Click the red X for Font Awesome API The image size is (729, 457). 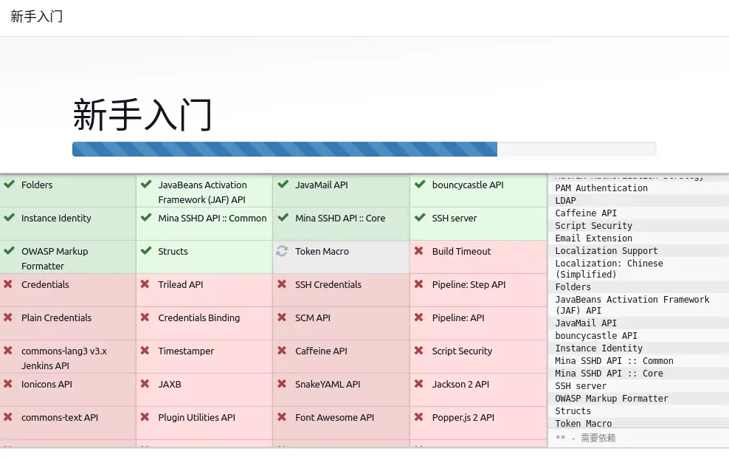point(282,417)
